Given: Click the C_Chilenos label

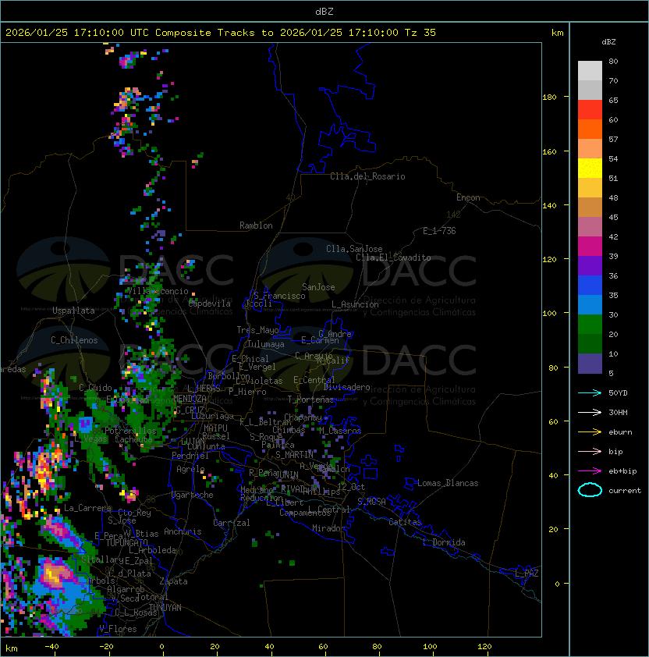Looking at the screenshot, I should tap(74, 340).
